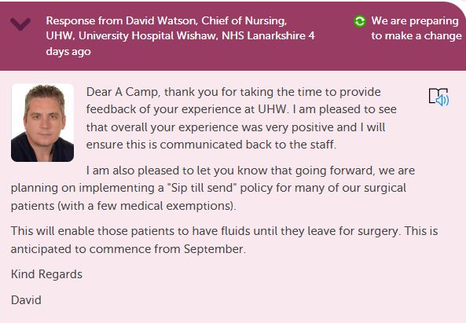466x323 pixels.
Task: Click the 'Kind Regards' sign-off line
Action: pyautogui.click(x=46, y=274)
